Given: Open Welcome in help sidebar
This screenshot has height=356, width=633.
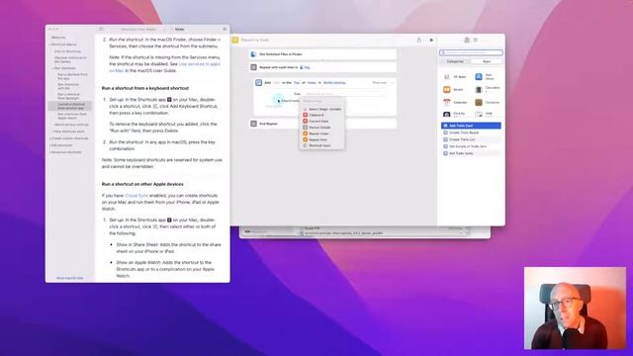Looking at the screenshot, I should (x=58, y=38).
